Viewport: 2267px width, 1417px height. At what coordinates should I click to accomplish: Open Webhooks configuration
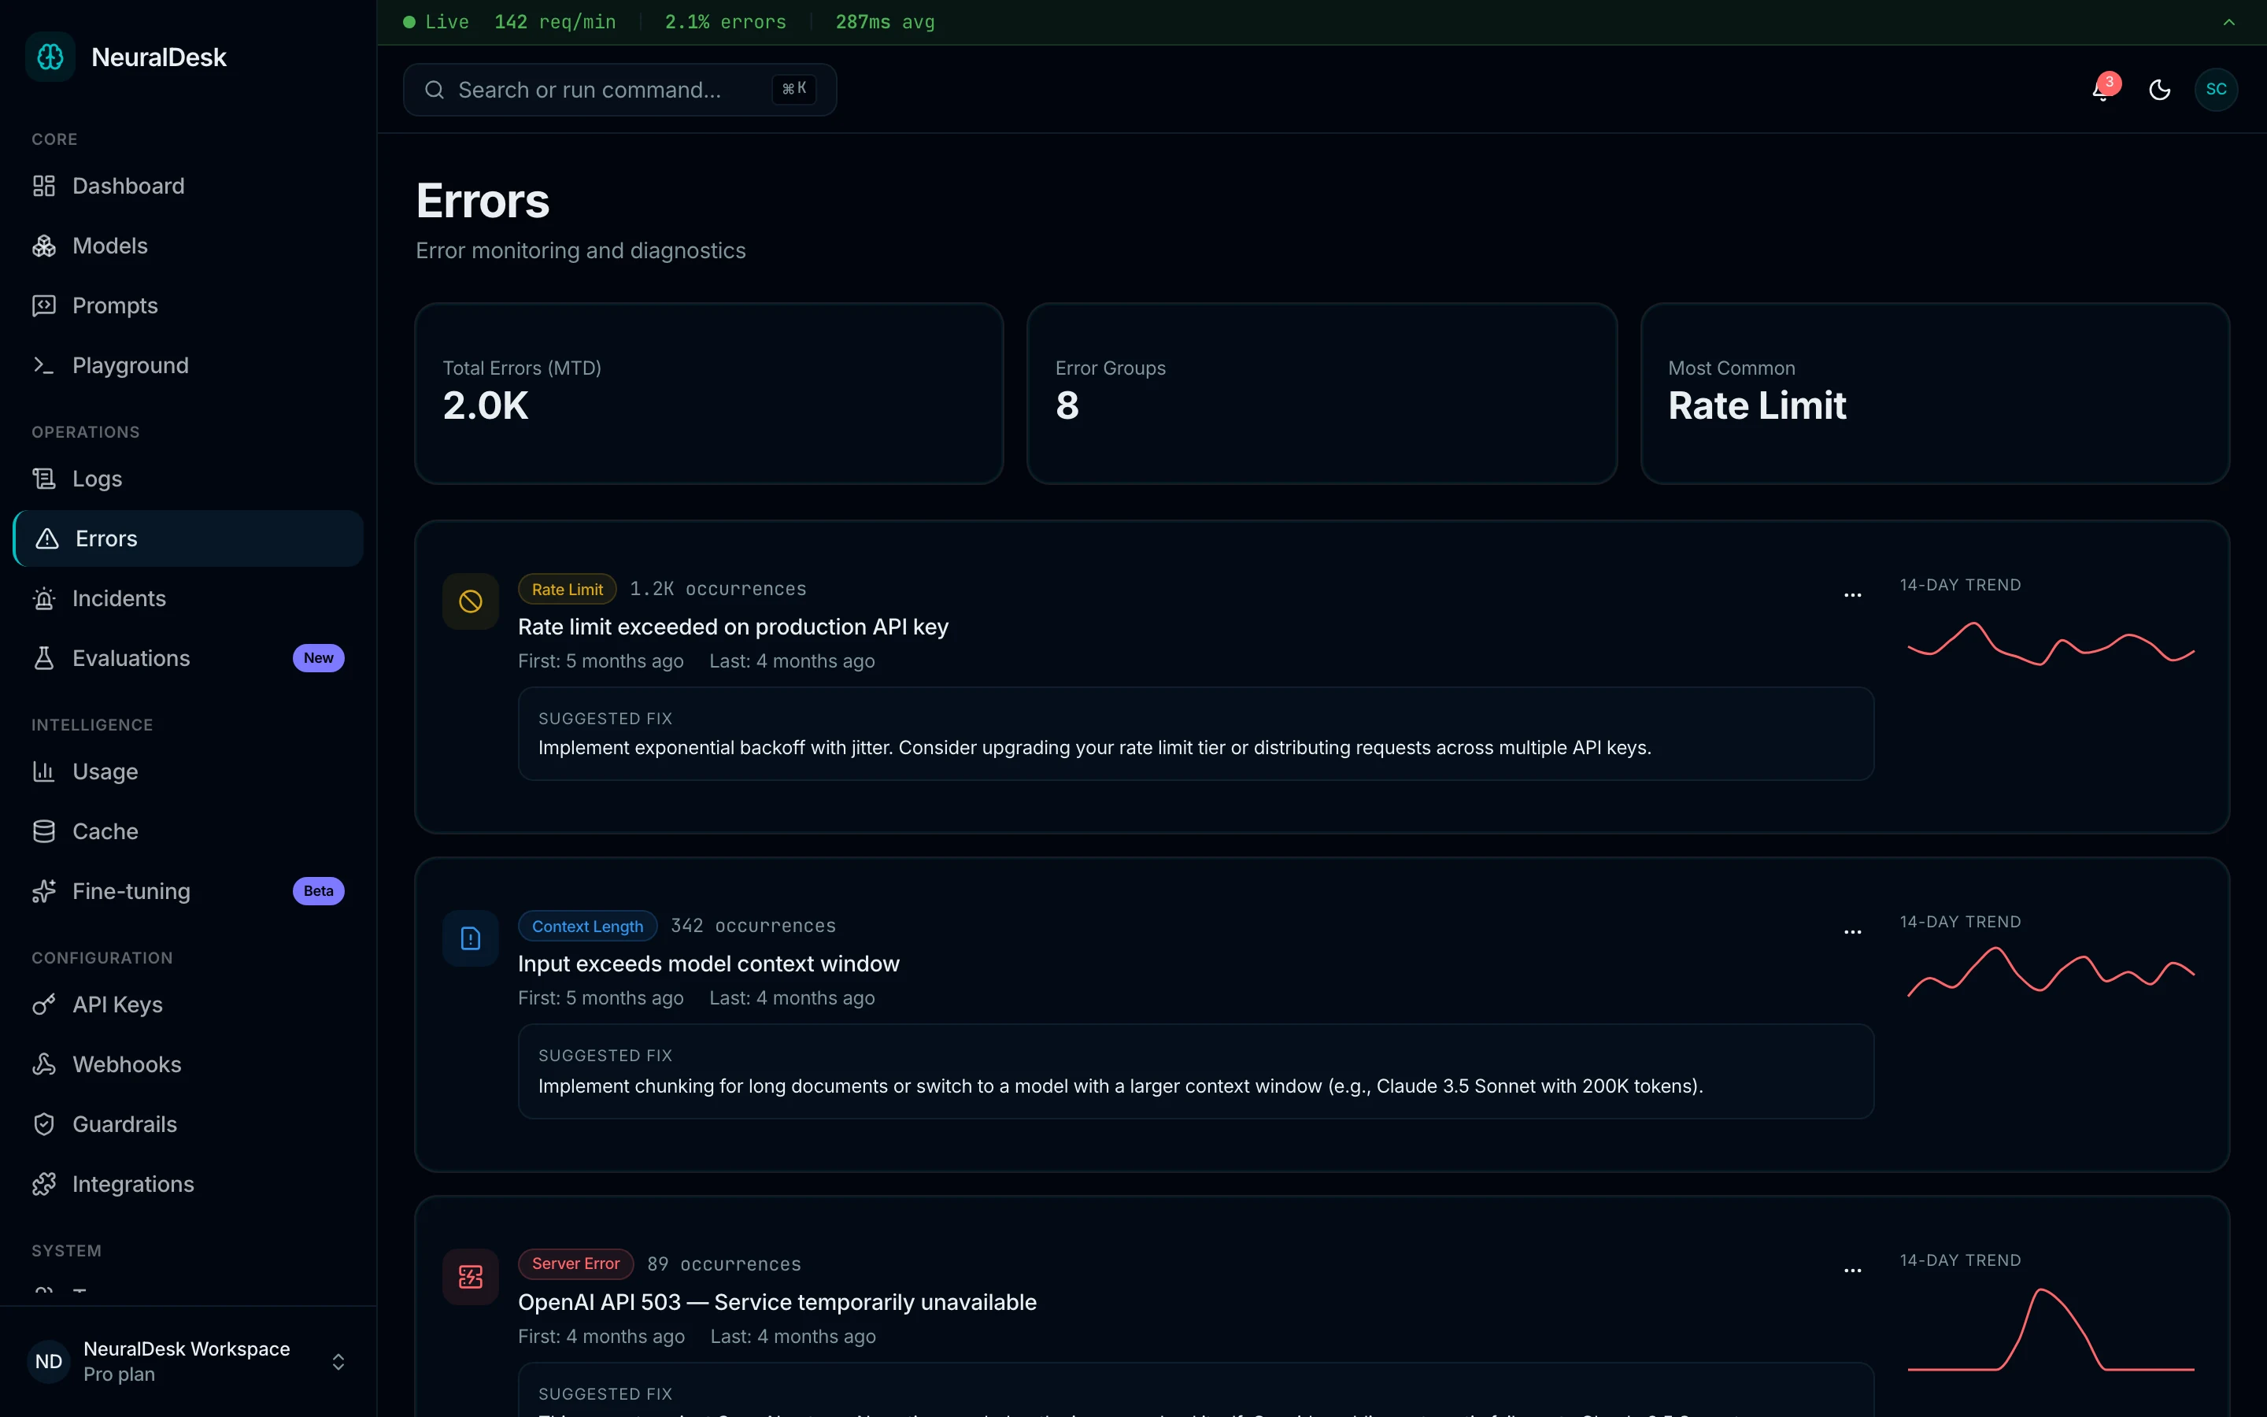188,1064
